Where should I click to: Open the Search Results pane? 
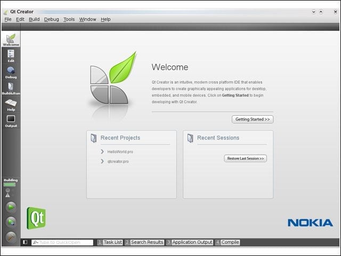(x=144, y=242)
